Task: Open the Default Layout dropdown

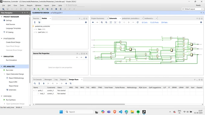Action: pos(192,9)
